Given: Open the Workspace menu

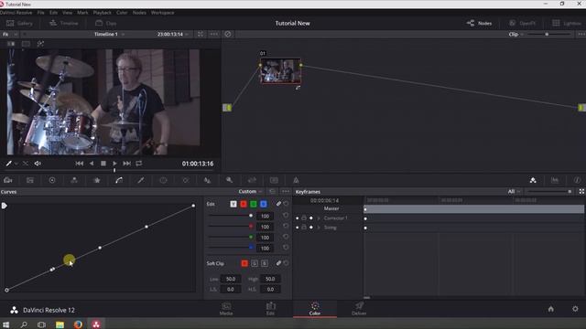Looking at the screenshot, I should (162, 12).
